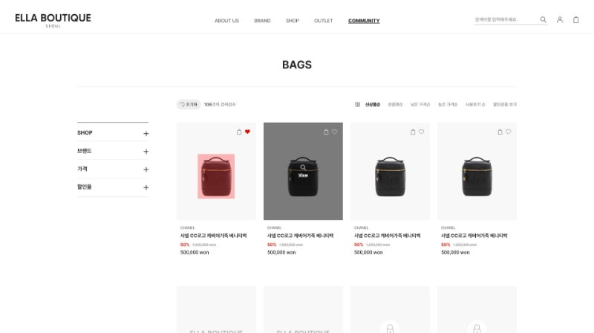Toggle wishlist heart on the second bag
The height and width of the screenshot is (333, 594).
pos(335,132)
